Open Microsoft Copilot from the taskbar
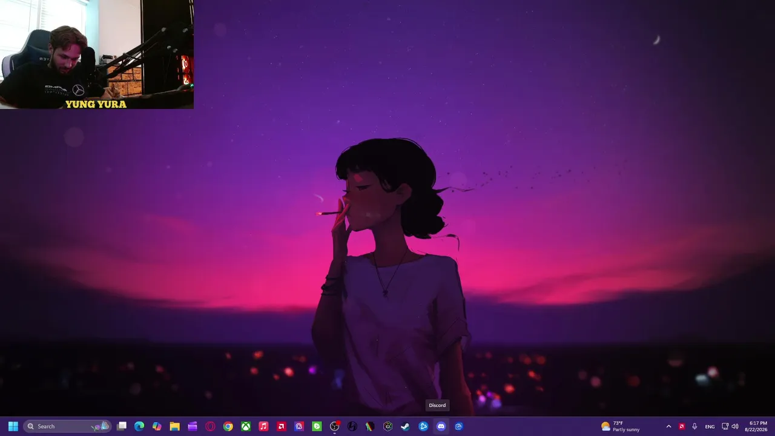 [x=157, y=426]
